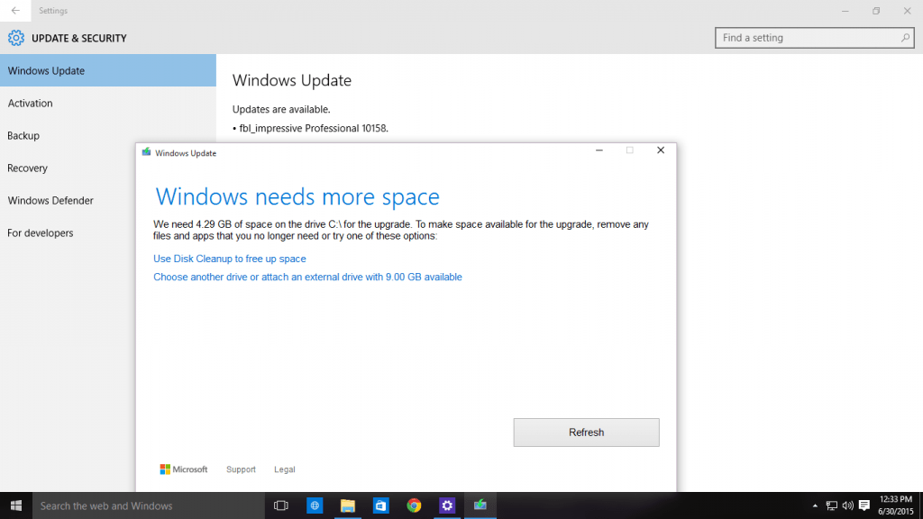This screenshot has height=519, width=923.
Task: Open the Support link in dialog footer
Action: pos(241,469)
